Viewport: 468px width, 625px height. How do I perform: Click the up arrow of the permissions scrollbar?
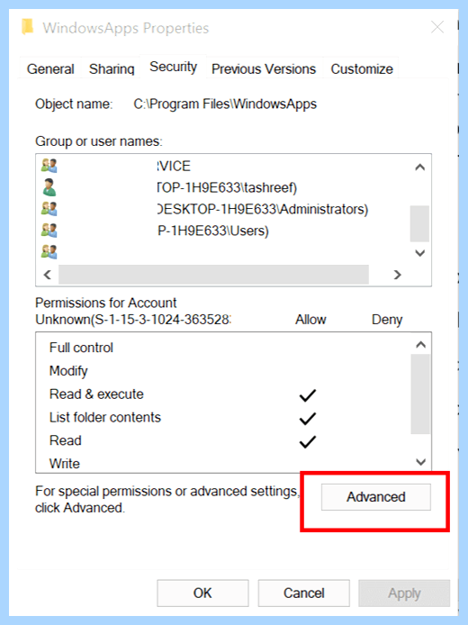pyautogui.click(x=420, y=344)
